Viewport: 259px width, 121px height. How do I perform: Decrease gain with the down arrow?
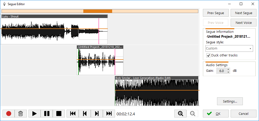228,72
